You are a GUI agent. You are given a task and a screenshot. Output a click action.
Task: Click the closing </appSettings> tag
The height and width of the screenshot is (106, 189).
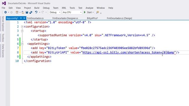coord(39,57)
